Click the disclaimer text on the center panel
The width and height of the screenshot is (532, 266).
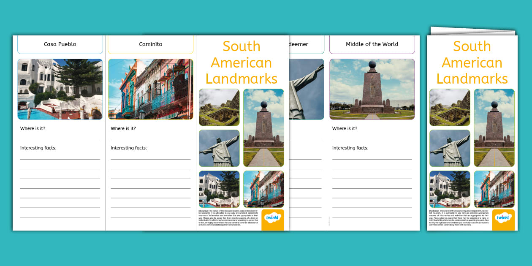tap(228, 217)
